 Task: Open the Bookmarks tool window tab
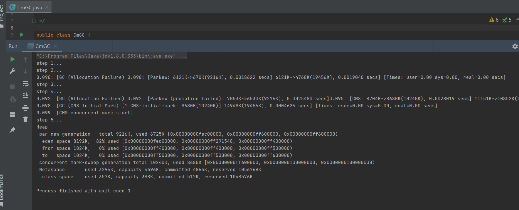(2, 190)
